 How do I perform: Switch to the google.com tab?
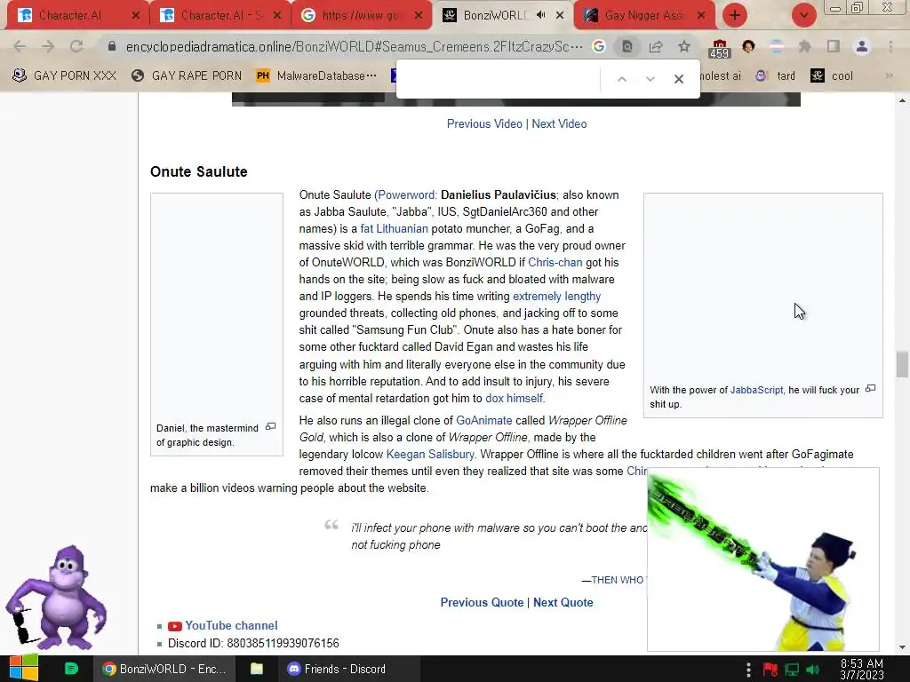coord(362,15)
